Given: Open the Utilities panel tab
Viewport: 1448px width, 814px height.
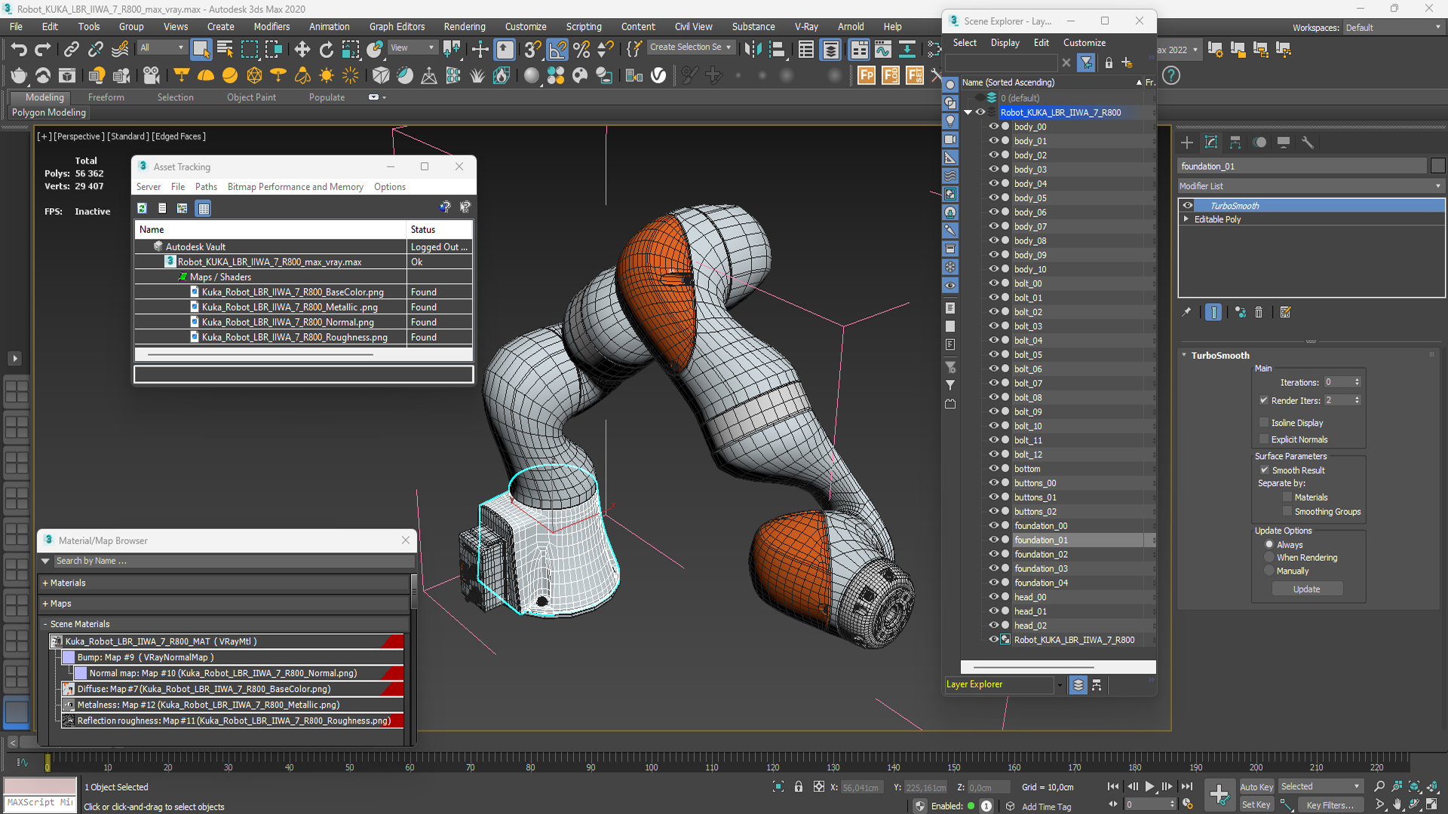Looking at the screenshot, I should tap(1308, 142).
